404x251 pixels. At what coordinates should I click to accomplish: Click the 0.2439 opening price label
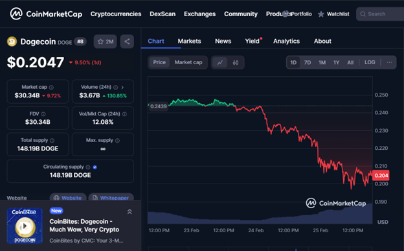(x=158, y=106)
